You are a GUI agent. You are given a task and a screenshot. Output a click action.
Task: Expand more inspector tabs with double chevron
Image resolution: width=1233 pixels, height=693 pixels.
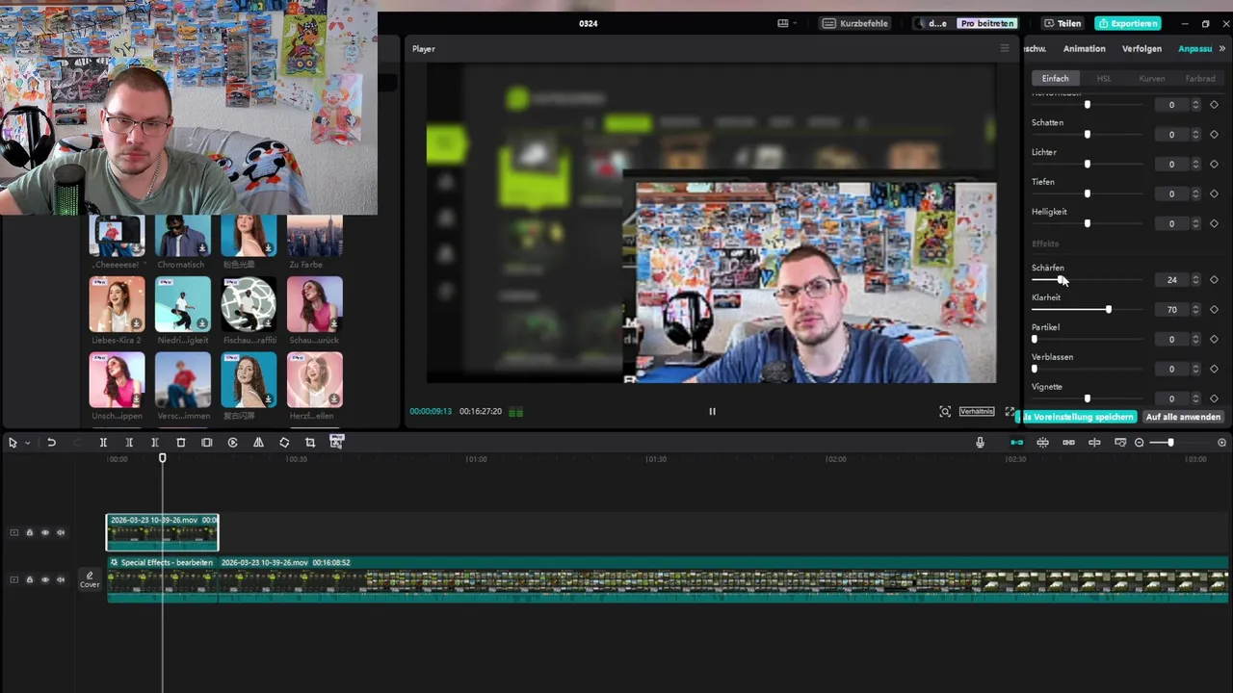[1222, 48]
